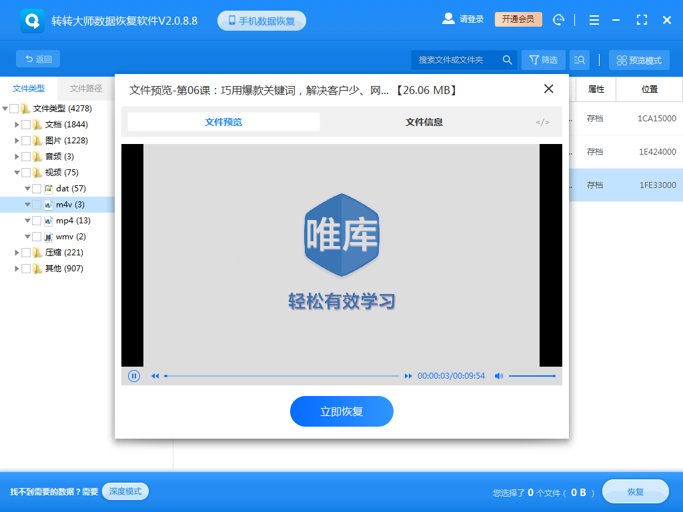Screen dimensions: 683x512
Task: Click the 压缩 folder icon
Action: 37,253
